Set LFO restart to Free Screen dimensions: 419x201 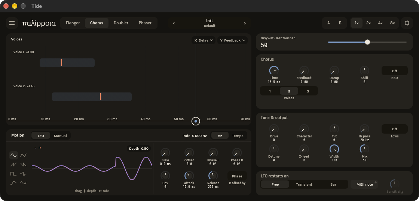coord(275,185)
